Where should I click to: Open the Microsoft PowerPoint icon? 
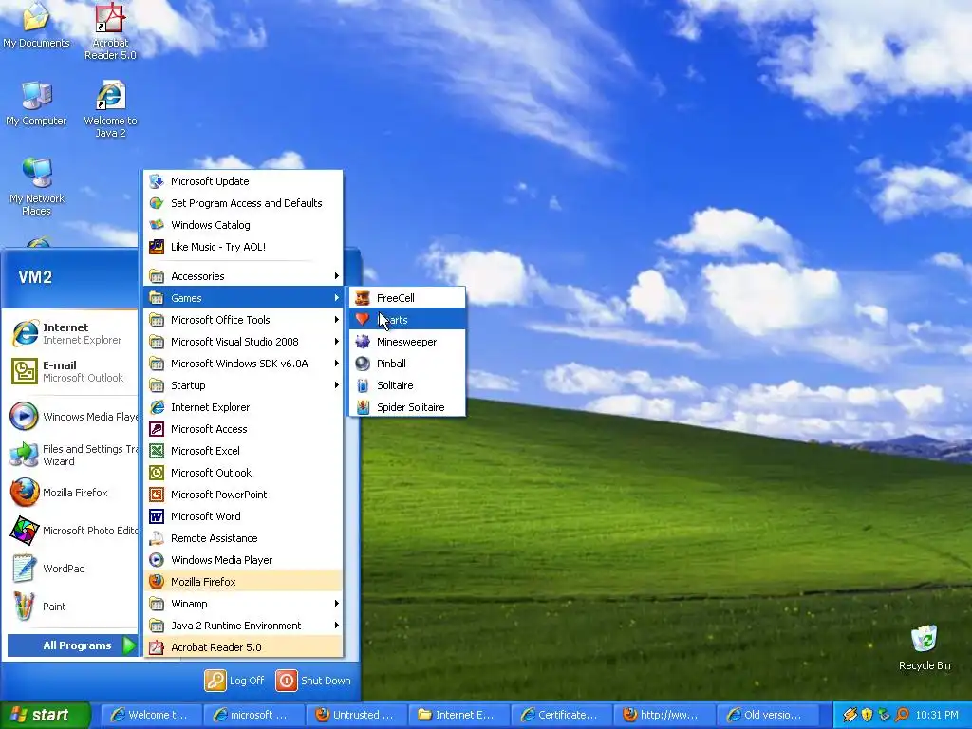(157, 495)
